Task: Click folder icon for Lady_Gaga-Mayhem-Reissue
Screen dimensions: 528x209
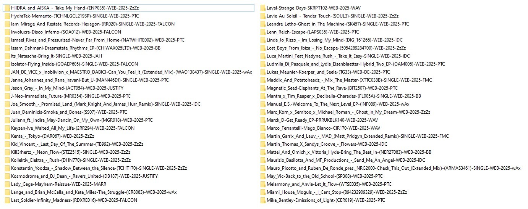Action: coord(7,184)
